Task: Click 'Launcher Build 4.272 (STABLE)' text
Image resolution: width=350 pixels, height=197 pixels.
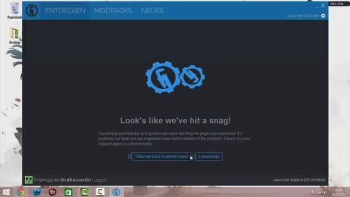Action: [x=299, y=180]
